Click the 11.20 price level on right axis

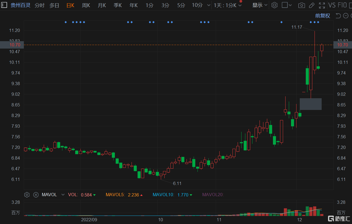pyautogui.click(x=343, y=30)
